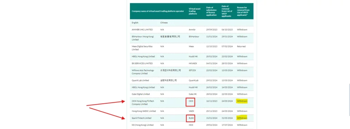Click the 'Ammbr' platform cell

click(x=192, y=29)
